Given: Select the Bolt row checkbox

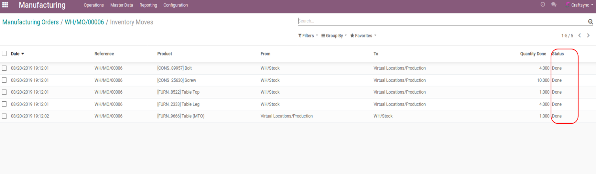Looking at the screenshot, I should pyautogui.click(x=4, y=68).
